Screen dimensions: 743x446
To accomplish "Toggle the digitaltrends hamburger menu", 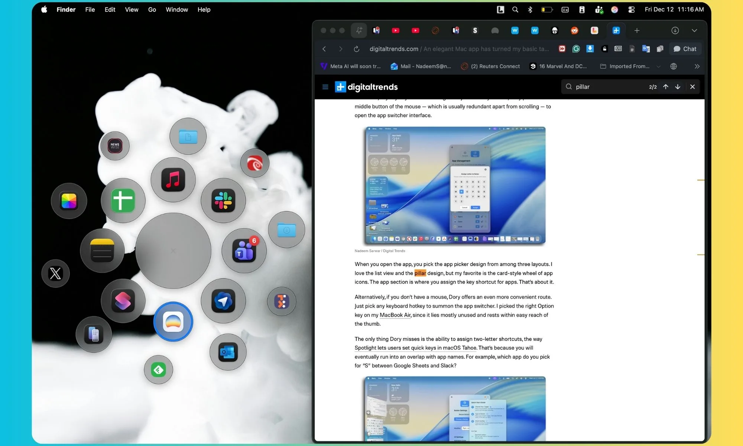I will click(x=325, y=87).
